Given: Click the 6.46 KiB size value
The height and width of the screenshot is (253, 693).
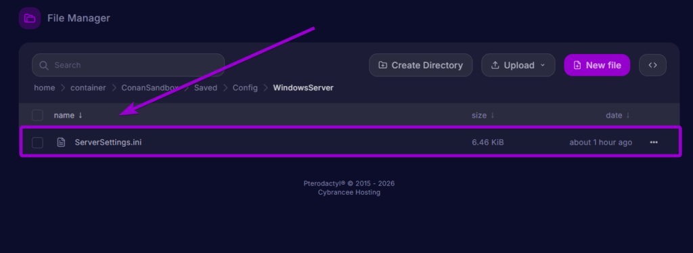Looking at the screenshot, I should click(488, 143).
